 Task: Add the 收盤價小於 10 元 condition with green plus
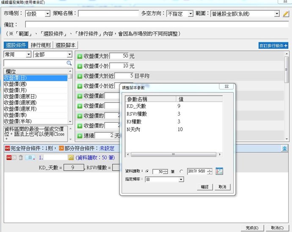[x=80, y=66]
